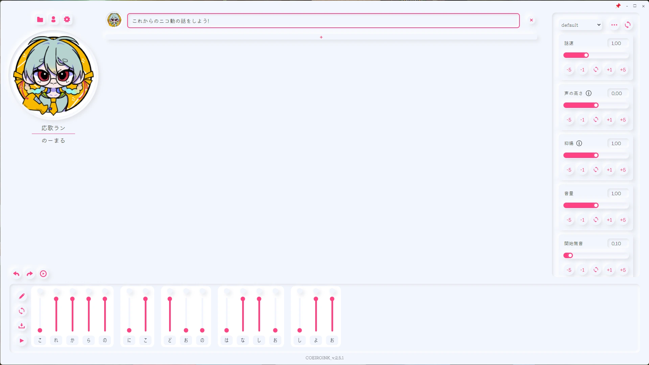The height and width of the screenshot is (365, 649).
Task: Expand the default preset dropdown
Action: 580,25
